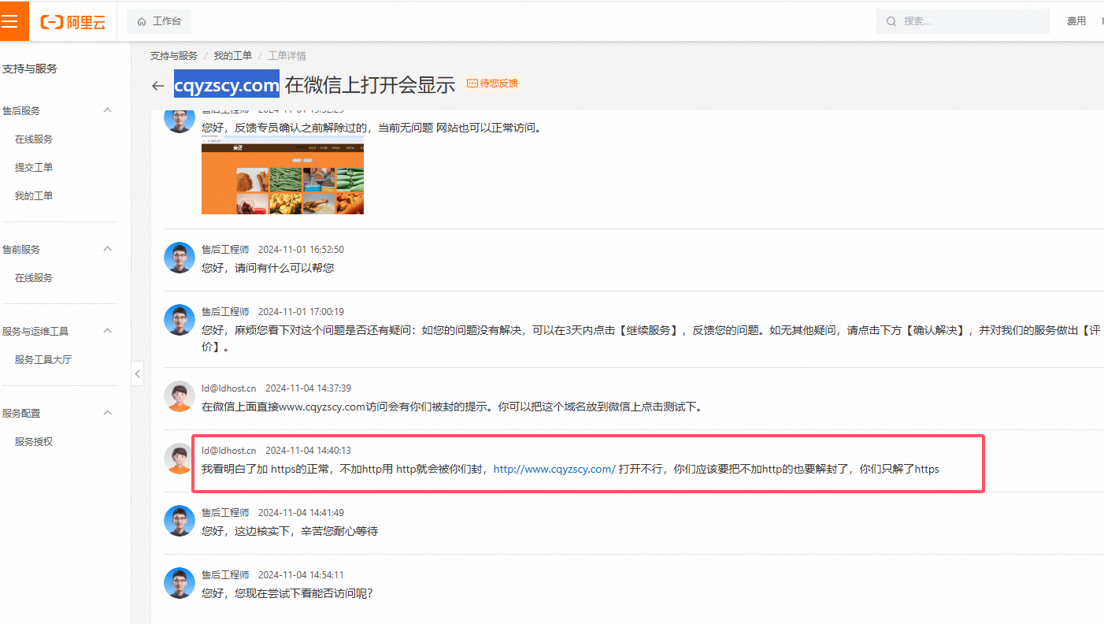Collapse the 售前服务 section
This screenshot has width=1104, height=624.
pos(108,249)
